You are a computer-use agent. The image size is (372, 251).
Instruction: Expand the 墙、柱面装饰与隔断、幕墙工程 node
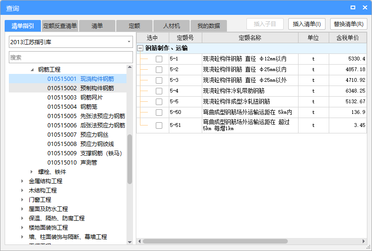point(22,237)
